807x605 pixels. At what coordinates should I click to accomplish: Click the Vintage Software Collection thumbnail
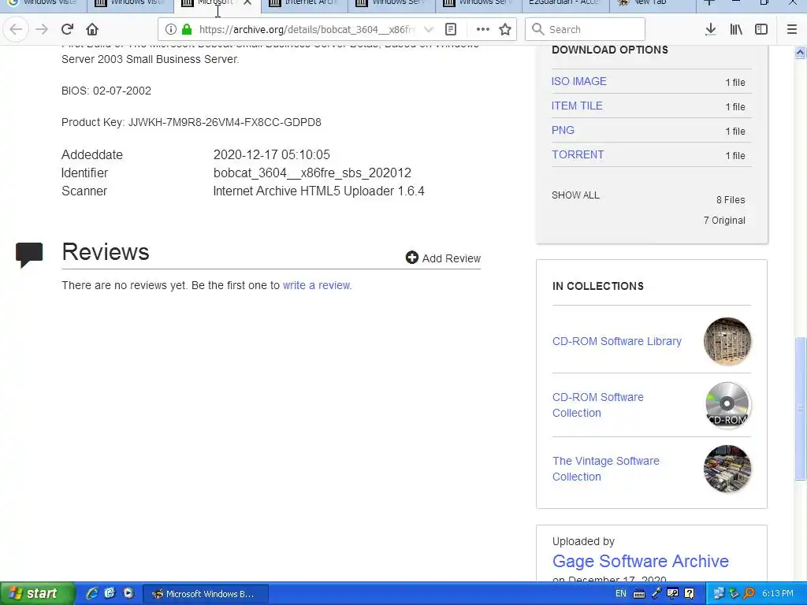pyautogui.click(x=727, y=469)
